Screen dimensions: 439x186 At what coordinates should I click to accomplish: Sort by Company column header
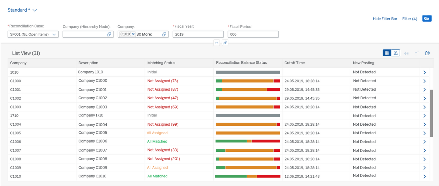click(18, 63)
